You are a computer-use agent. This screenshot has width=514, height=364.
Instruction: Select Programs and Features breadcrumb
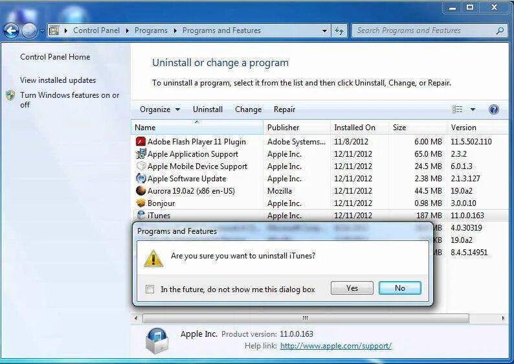tap(221, 30)
